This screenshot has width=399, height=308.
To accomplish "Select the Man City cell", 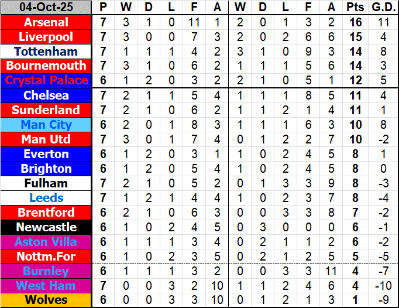I will 46,125.
